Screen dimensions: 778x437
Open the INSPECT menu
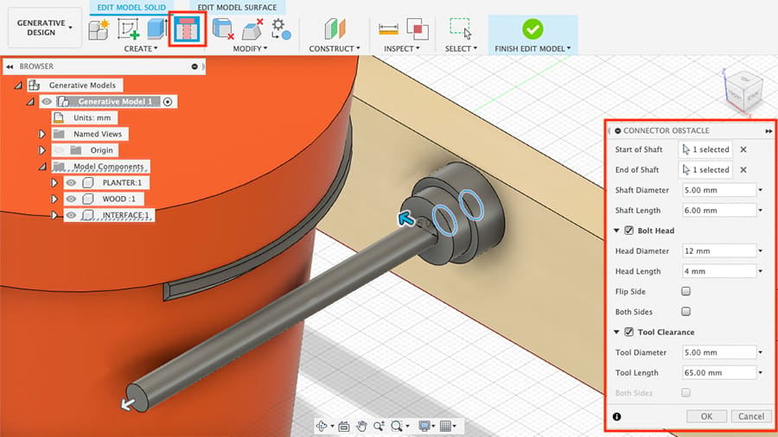[402, 48]
